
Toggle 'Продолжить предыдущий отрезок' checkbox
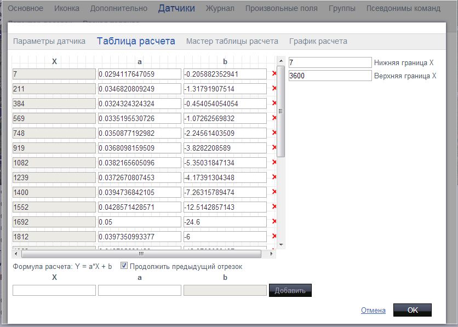tap(124, 266)
